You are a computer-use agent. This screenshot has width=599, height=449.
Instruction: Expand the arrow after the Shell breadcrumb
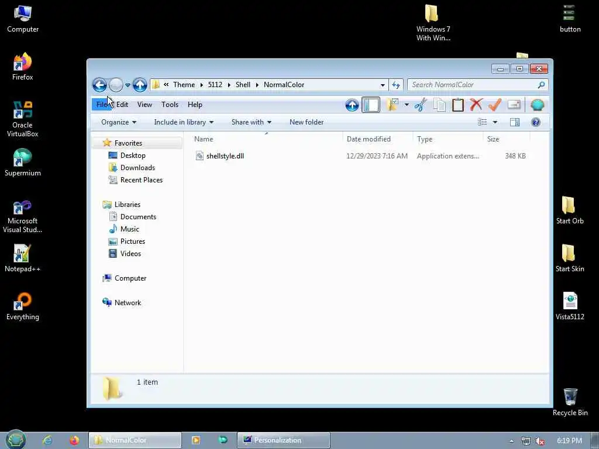coord(257,85)
